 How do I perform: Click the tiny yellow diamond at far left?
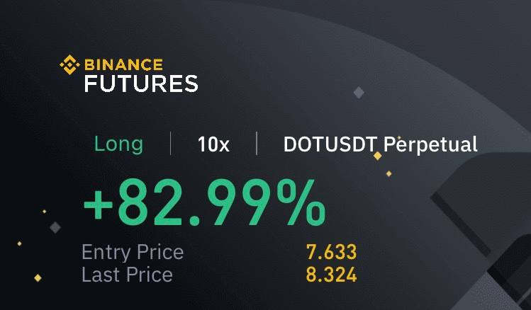tap(19, 243)
